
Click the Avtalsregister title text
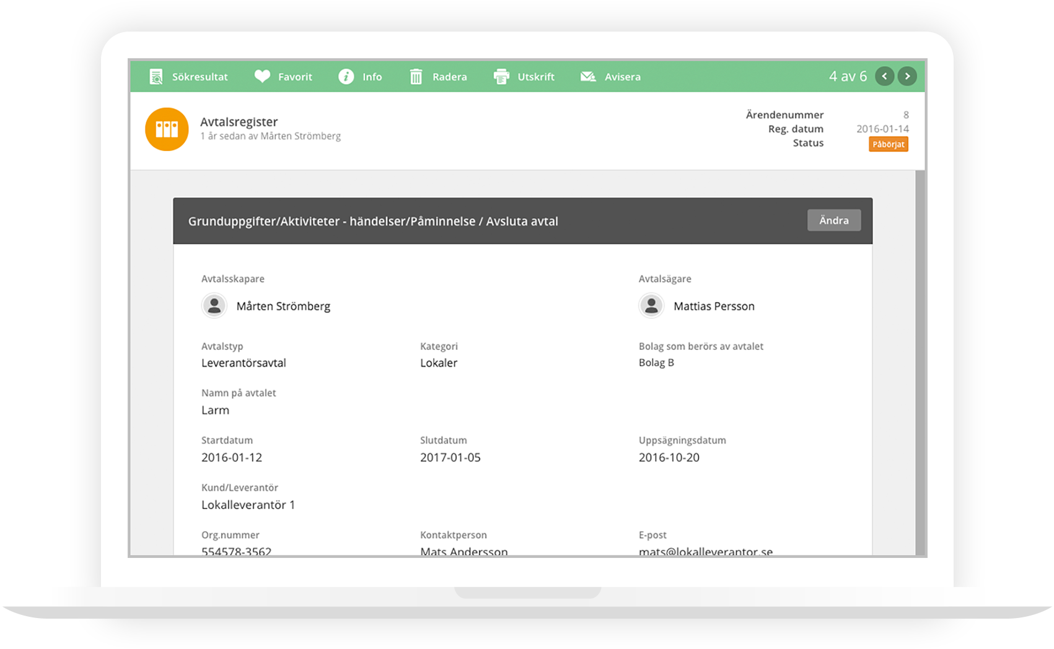pyautogui.click(x=239, y=122)
